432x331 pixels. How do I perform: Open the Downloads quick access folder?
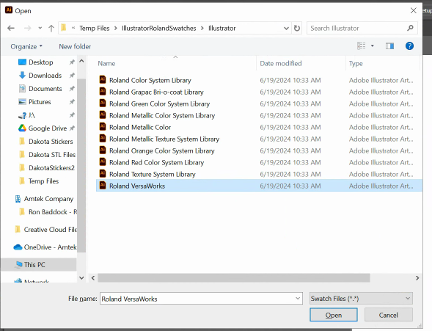(45, 76)
